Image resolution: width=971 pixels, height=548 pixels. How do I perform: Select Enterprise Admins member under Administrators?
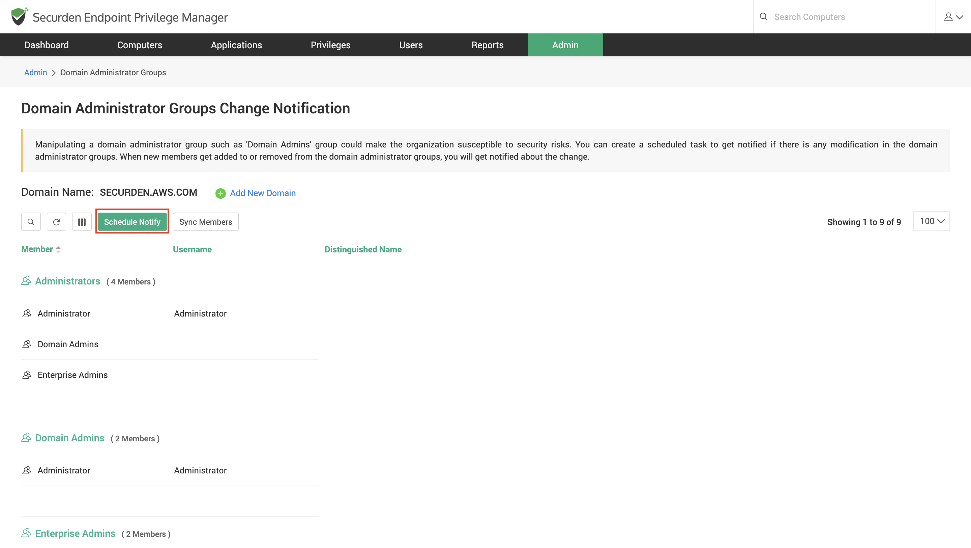point(73,375)
